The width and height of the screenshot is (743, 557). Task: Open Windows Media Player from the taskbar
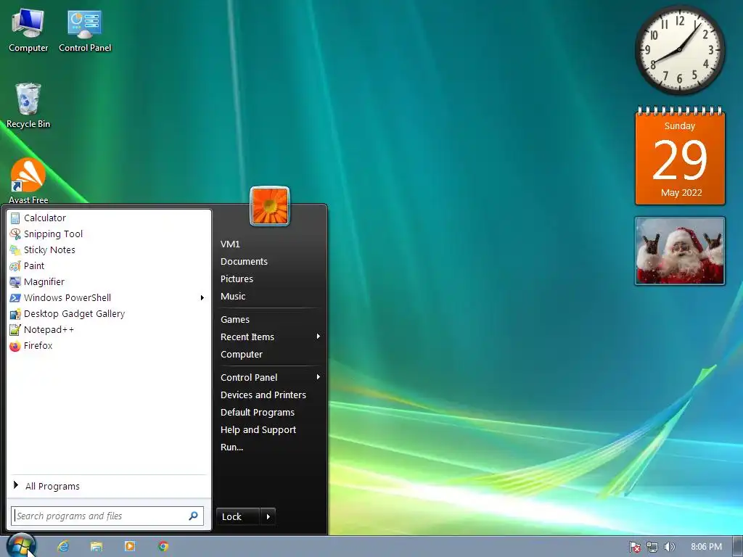(129, 546)
